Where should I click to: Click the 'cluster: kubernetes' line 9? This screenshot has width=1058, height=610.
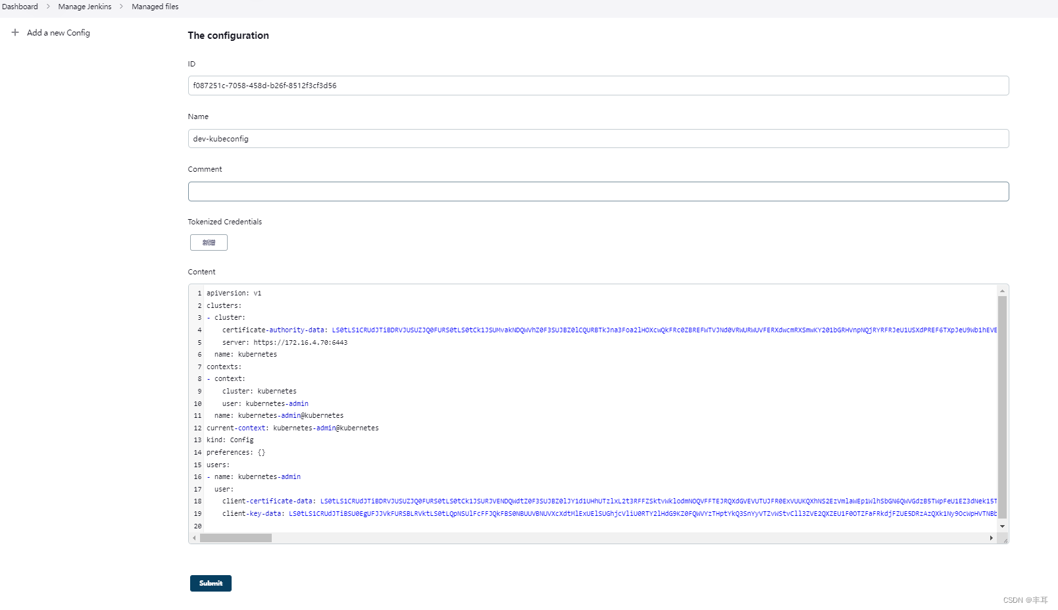click(x=259, y=392)
